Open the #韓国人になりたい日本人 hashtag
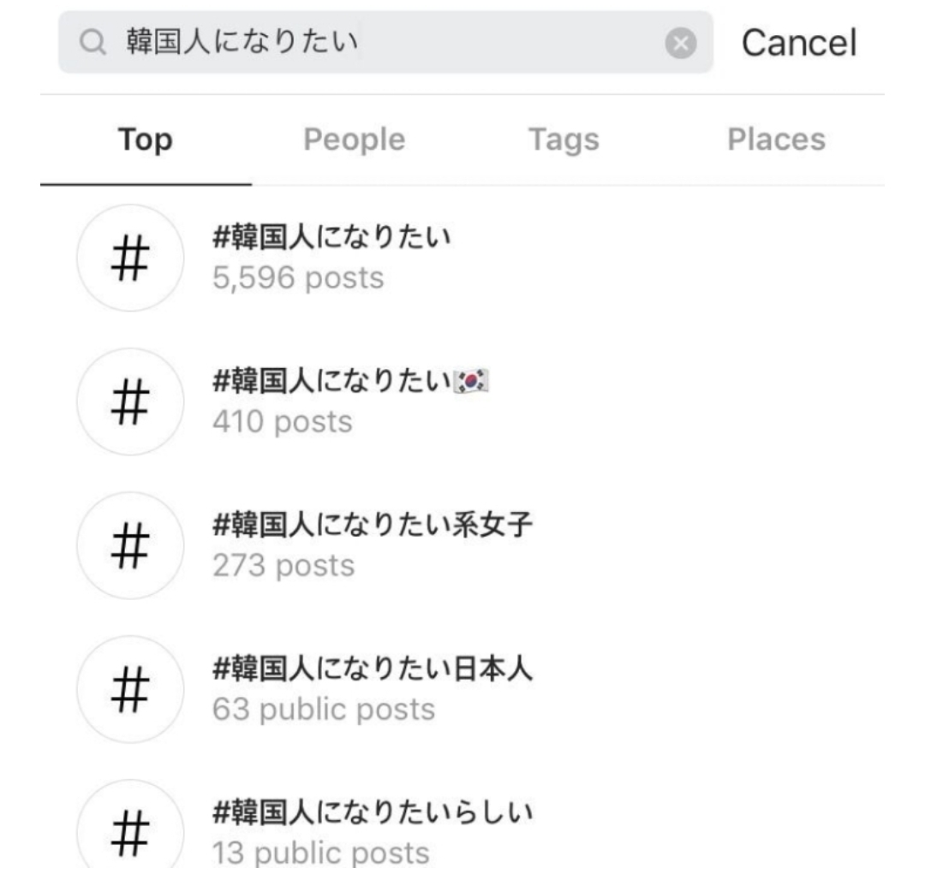Screen dimensions: 925x886 tap(373, 671)
